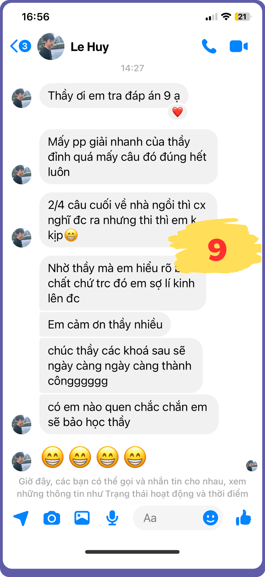Screen dimensions: 265x577
Task: Tap sender avatar beside "sẽ bảo học thầy"
Action: click(22, 424)
